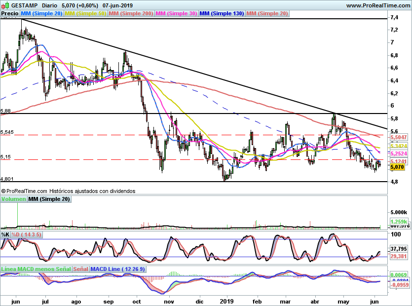The image size is (412, 306).
Task: Click the Diario timeframe text
Action: point(49,5)
